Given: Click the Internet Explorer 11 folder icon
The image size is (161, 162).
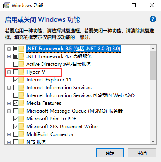Looking at the screenshot, I should point(21,80).
